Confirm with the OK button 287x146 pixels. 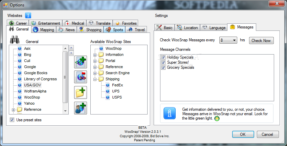243,134
